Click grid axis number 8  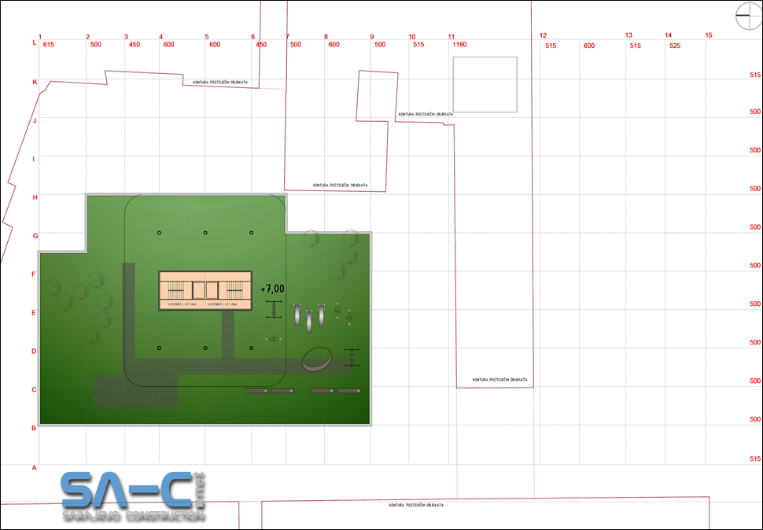[x=326, y=36]
